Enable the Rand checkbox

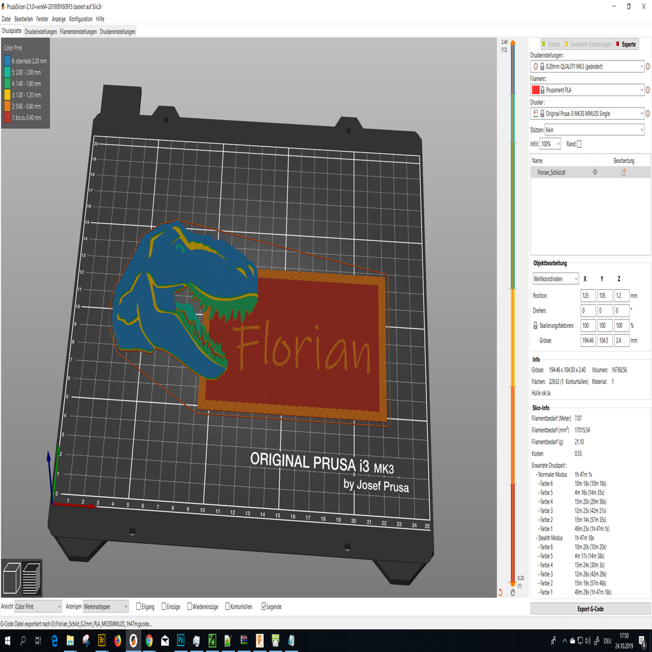click(579, 144)
